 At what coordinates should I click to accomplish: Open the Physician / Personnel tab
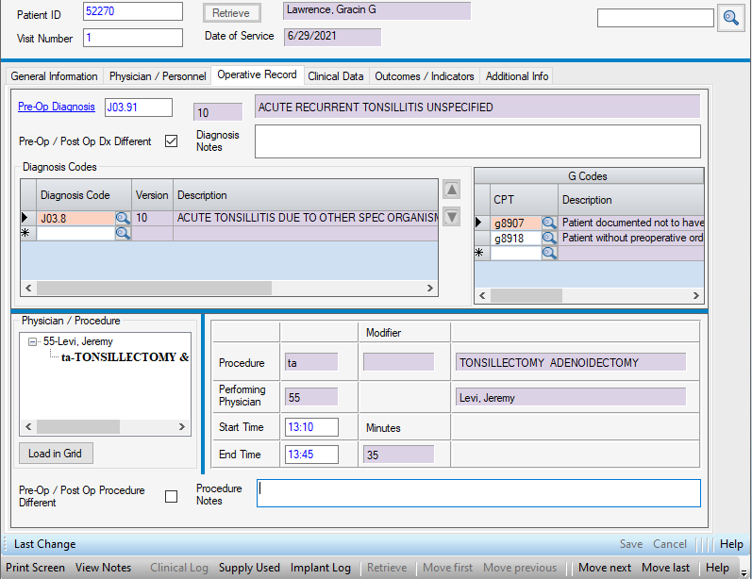(156, 76)
